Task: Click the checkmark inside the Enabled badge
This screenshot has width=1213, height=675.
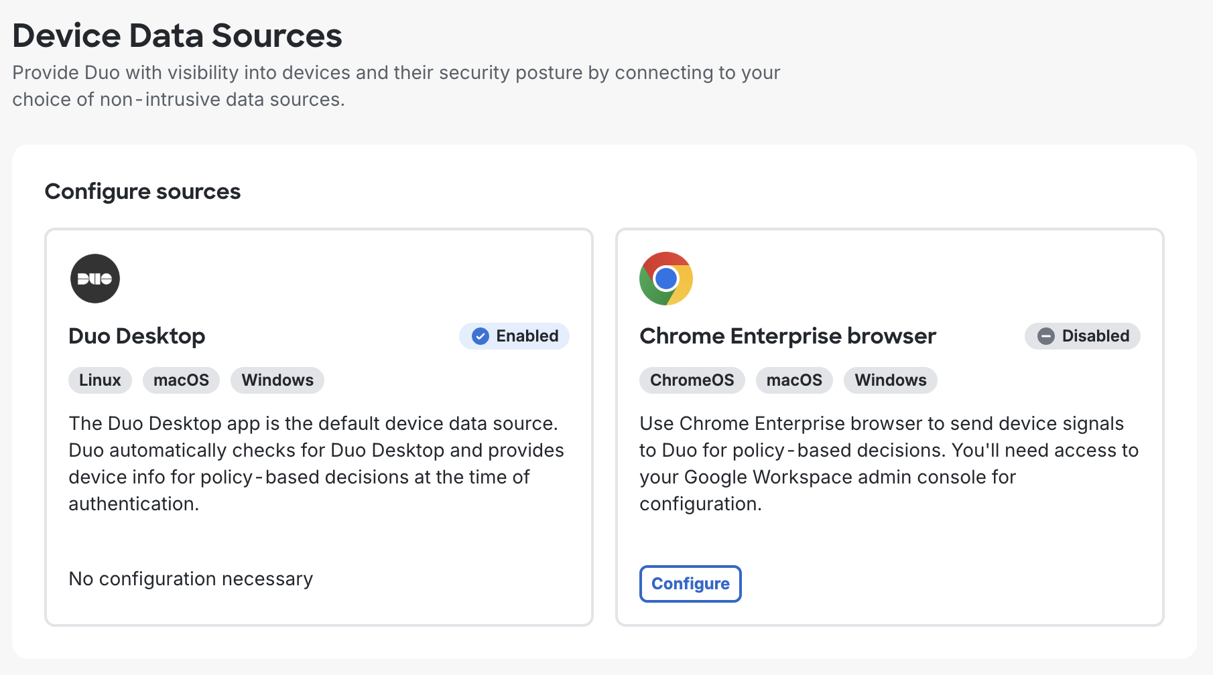Action: 480,336
